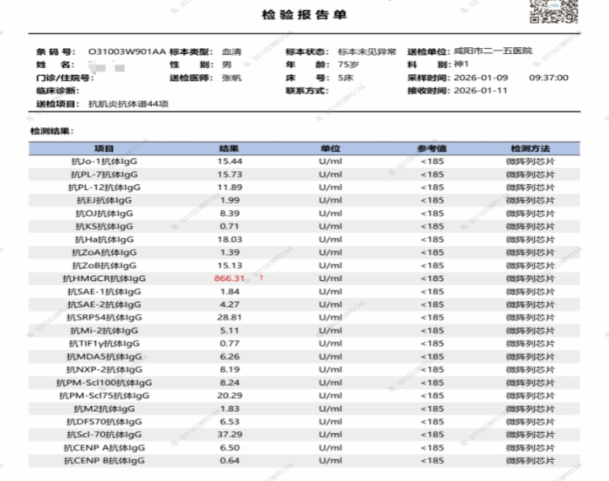Select the 抗MDA5抗体IgG row name
Image resolution: width=609 pixels, height=481 pixels.
pos(104,357)
